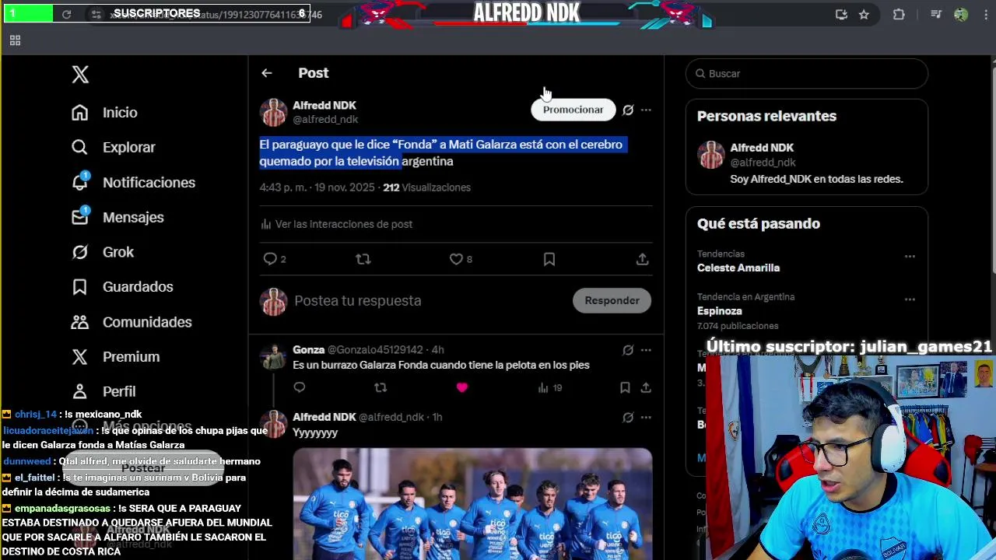The image size is (996, 560).
Task: Open the site settings icon in address bar
Action: click(x=96, y=14)
